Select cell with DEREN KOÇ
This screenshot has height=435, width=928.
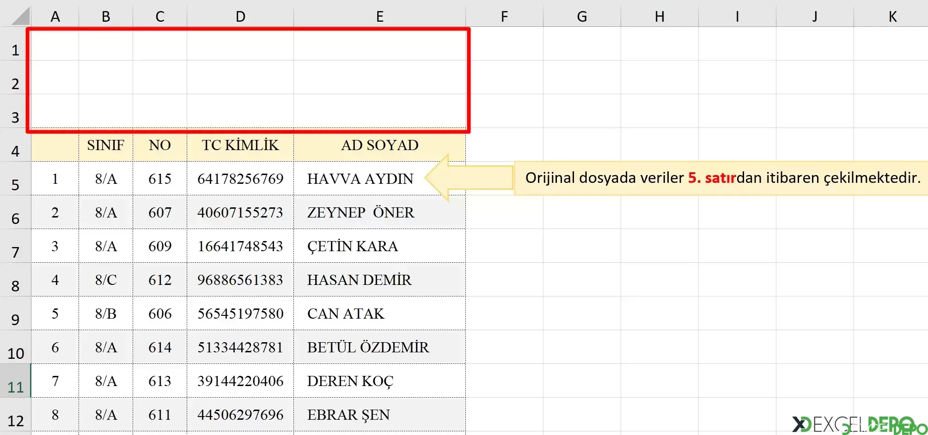click(x=379, y=381)
